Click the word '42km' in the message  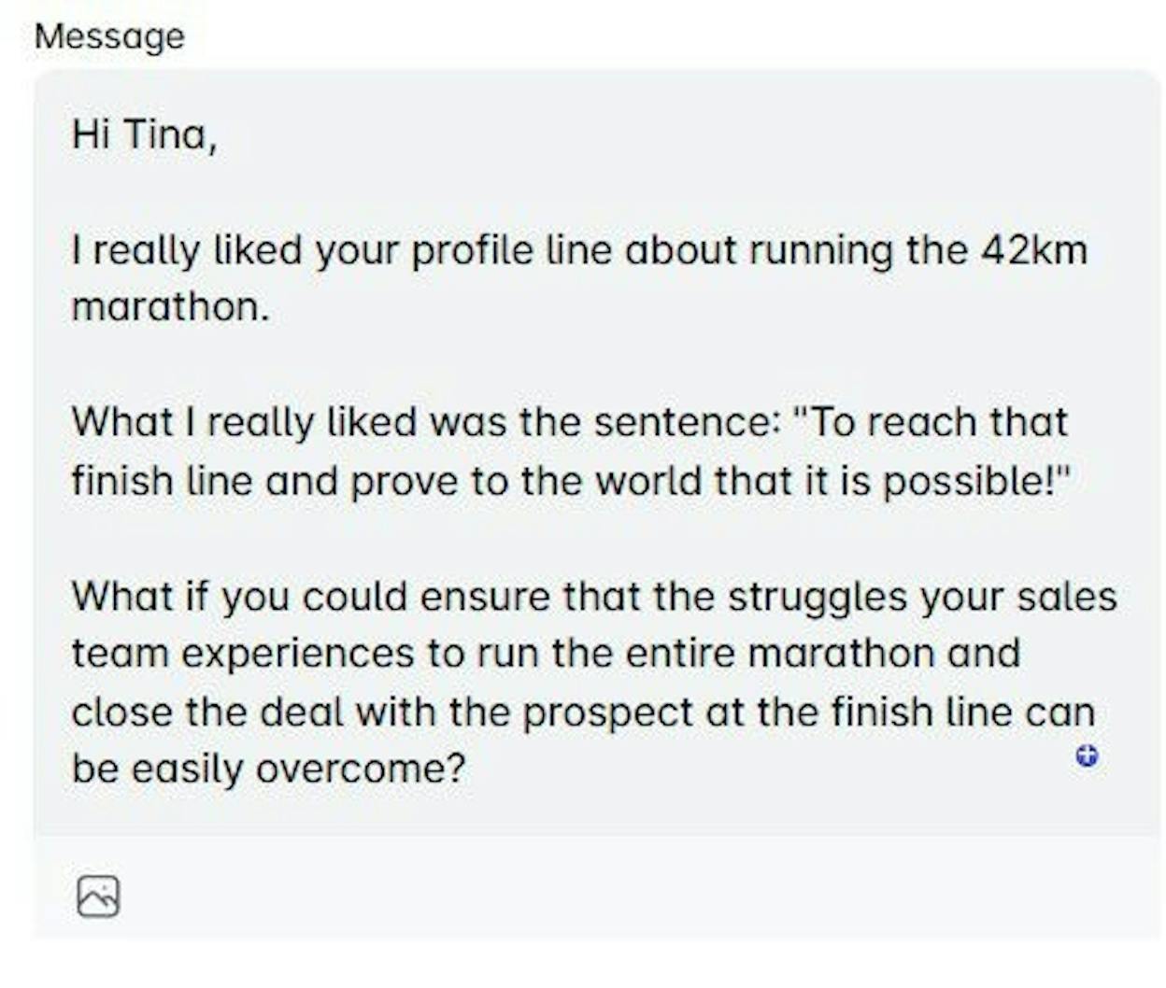pyautogui.click(x=1034, y=250)
